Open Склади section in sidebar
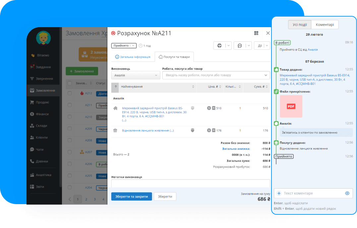The image size is (357, 228). 41,126
